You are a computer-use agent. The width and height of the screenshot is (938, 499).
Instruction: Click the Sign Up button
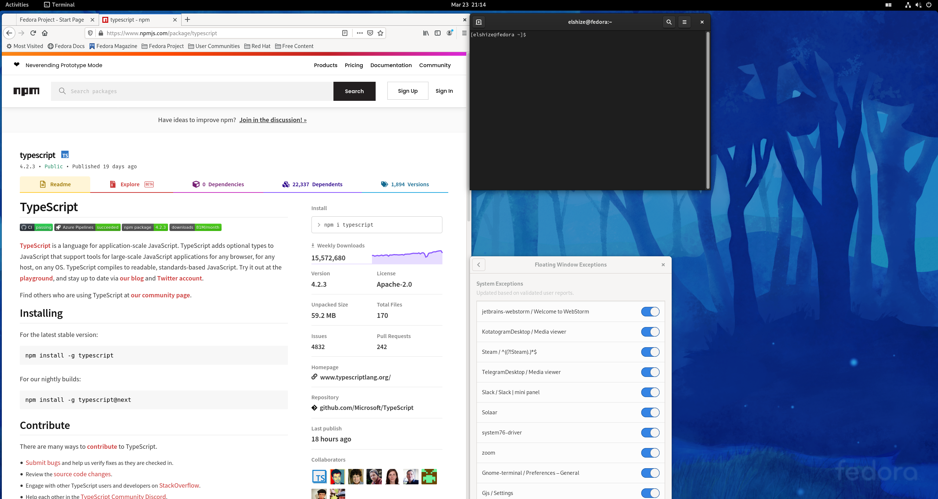point(407,91)
